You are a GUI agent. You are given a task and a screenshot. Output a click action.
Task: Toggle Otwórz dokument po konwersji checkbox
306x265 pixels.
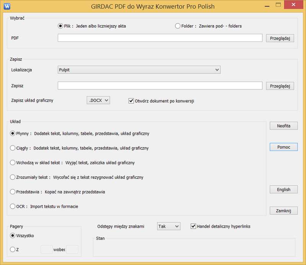(x=131, y=101)
